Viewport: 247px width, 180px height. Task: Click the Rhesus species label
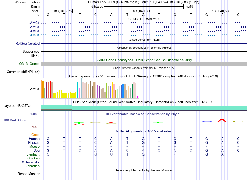(x=34, y=142)
